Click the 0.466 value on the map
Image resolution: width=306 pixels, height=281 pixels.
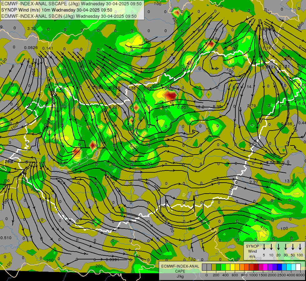287,124
